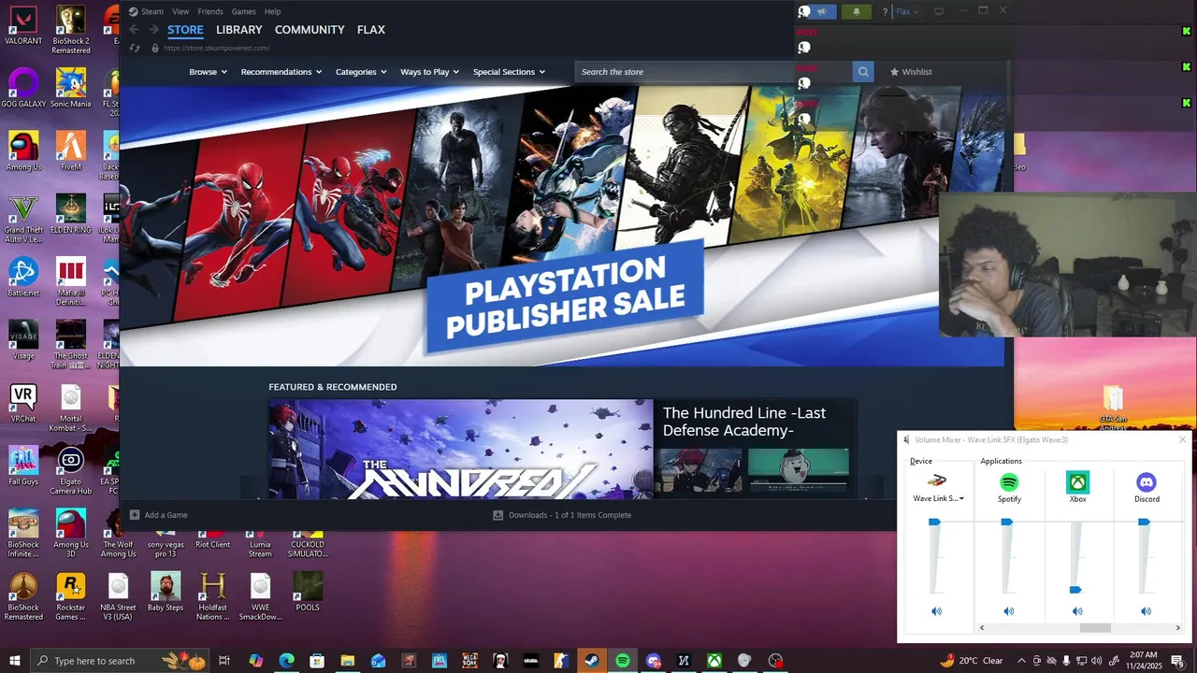
Task: Select the Sonic Mania desktop icon
Action: click(71, 87)
